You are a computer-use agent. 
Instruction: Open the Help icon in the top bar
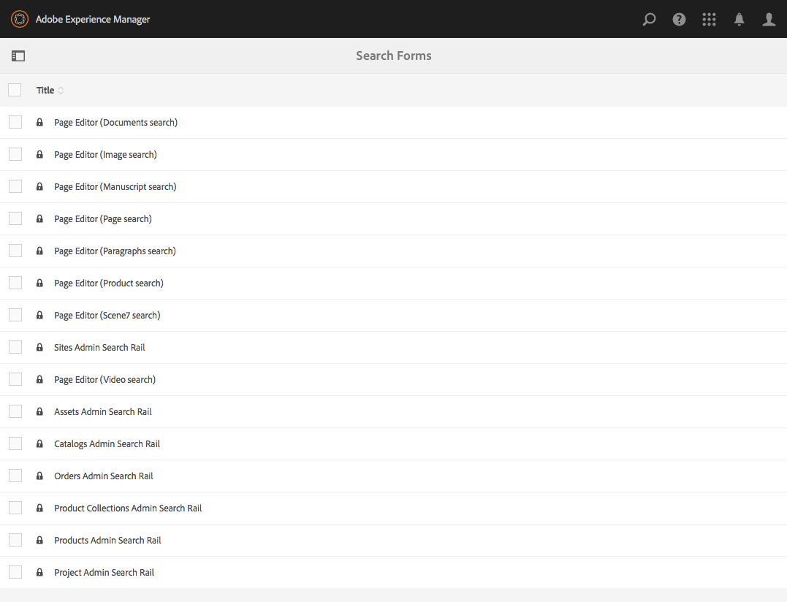click(x=679, y=19)
